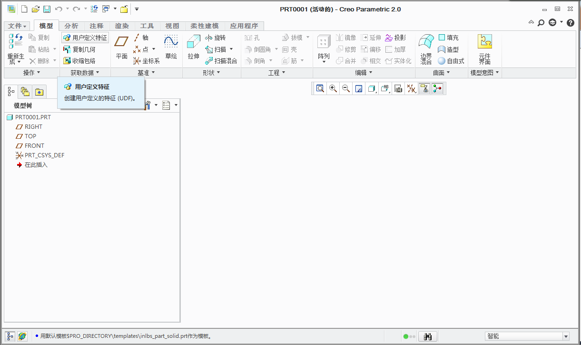The image size is (581, 345).
Task: Expand the Model Intent (模型意图) group
Action: point(485,73)
